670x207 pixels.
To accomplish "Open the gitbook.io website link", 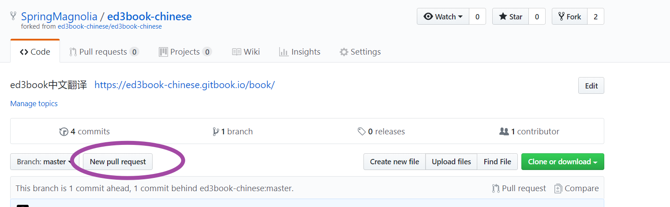I will (184, 85).
